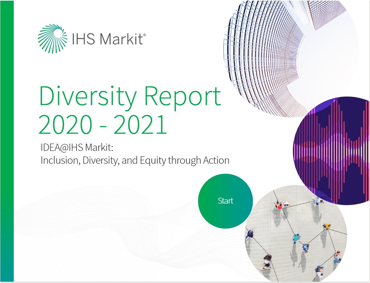Click the IHS Markit sunburst logo icon
The width and height of the screenshot is (370, 283).
[x=52, y=39]
